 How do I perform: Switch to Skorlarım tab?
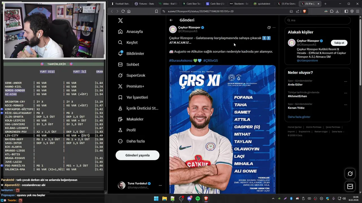tap(239, 4)
